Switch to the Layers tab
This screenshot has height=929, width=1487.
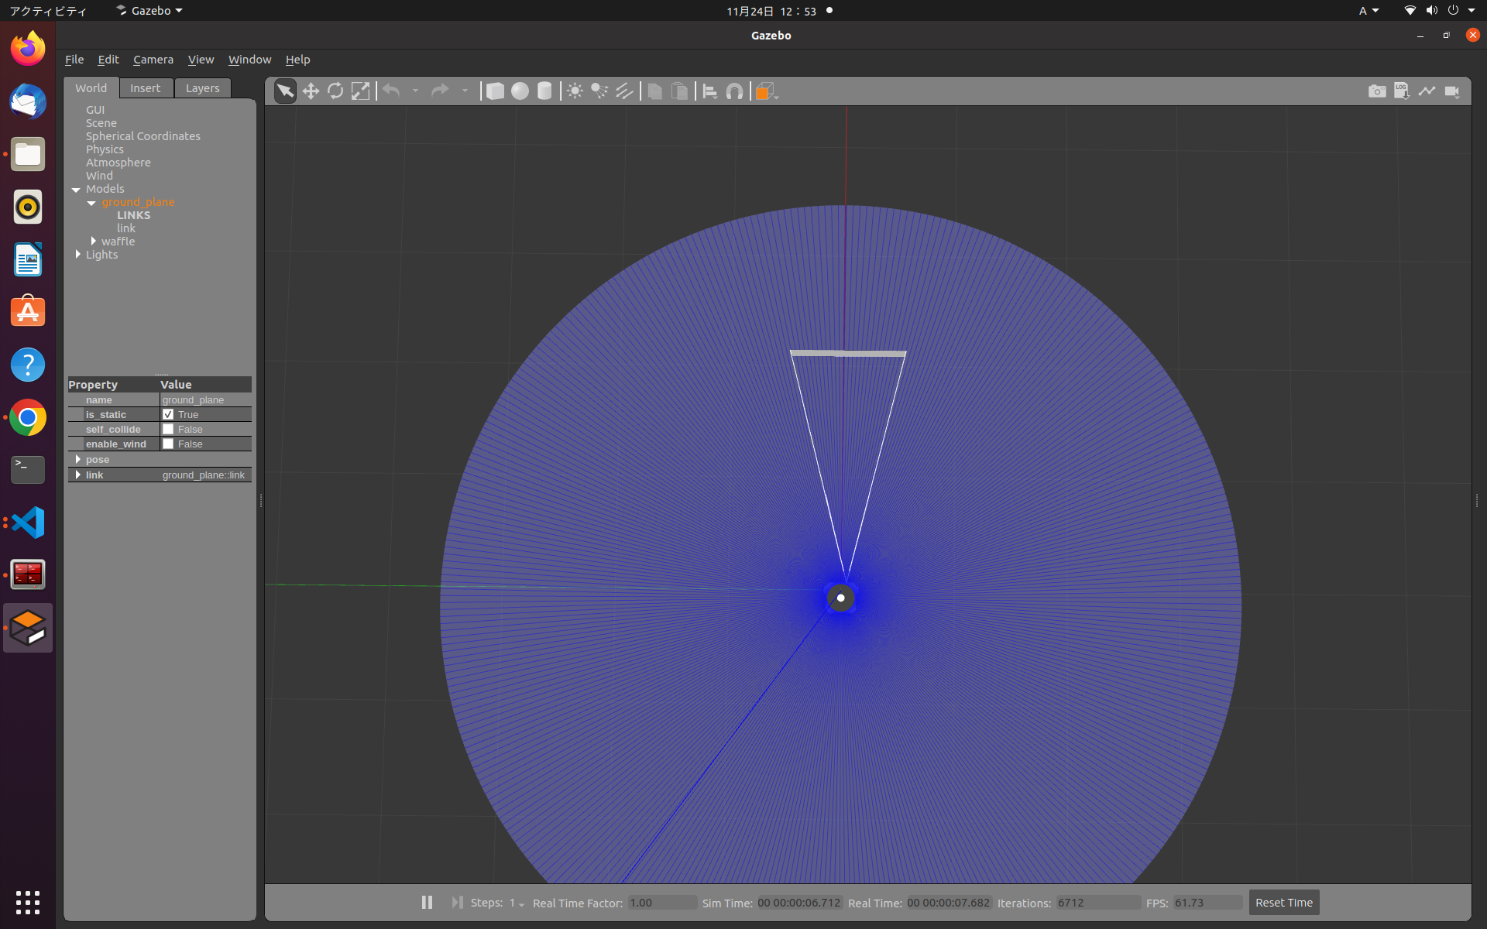(x=203, y=88)
